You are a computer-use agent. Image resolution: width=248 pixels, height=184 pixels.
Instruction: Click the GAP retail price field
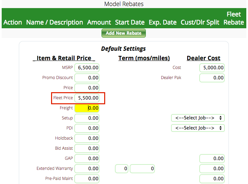(87, 158)
